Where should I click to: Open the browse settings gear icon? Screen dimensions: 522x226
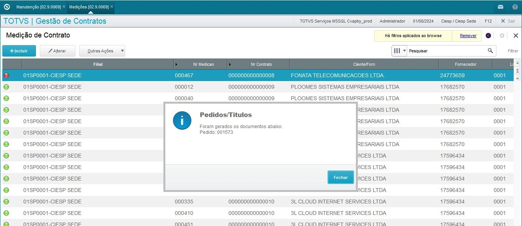502,36
